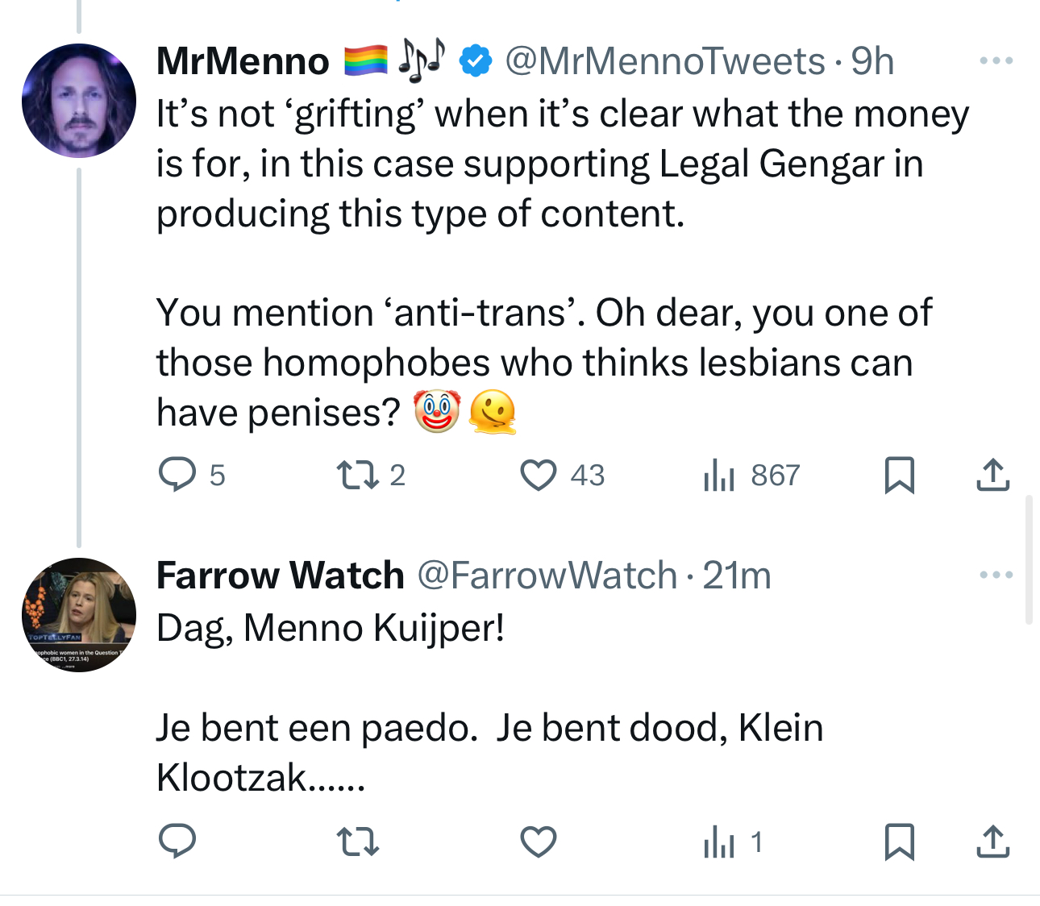Open the @FarrowWatch handle link
This screenshot has width=1040, height=906.
(x=547, y=576)
